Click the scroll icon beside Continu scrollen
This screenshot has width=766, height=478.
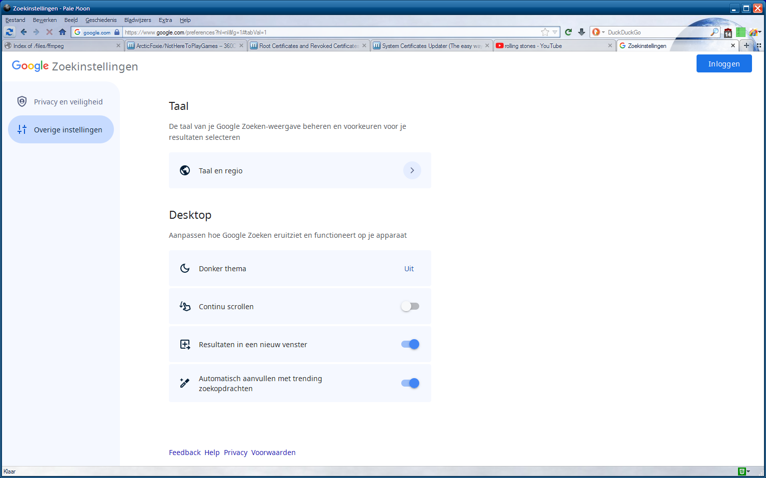185,306
